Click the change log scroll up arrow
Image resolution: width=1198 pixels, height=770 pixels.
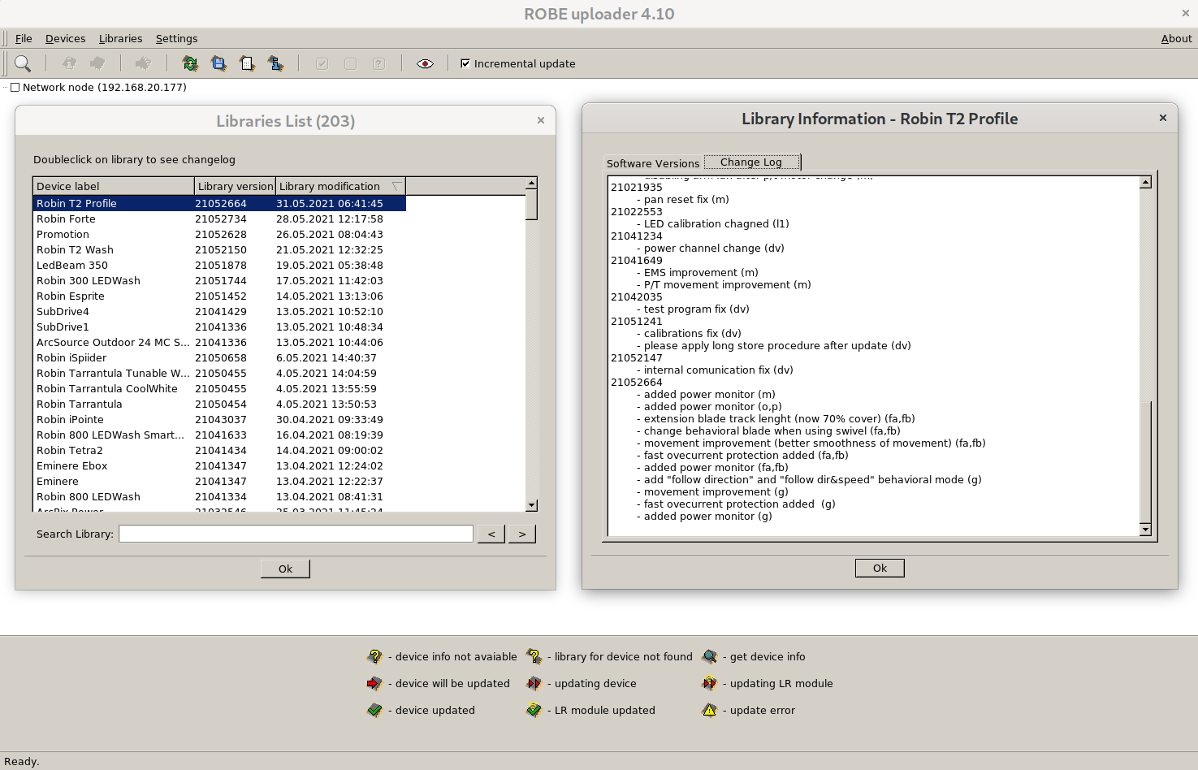coord(1145,183)
